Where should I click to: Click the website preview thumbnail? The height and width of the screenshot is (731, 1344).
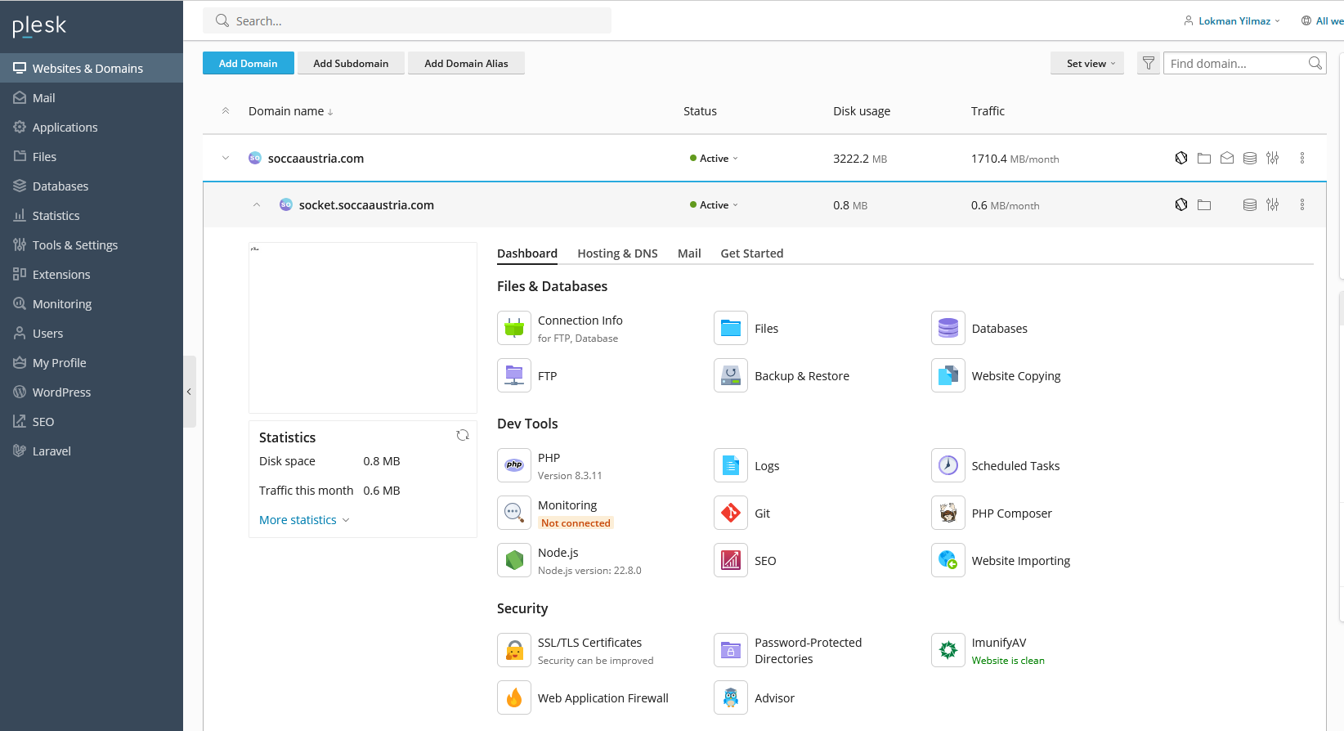(363, 328)
